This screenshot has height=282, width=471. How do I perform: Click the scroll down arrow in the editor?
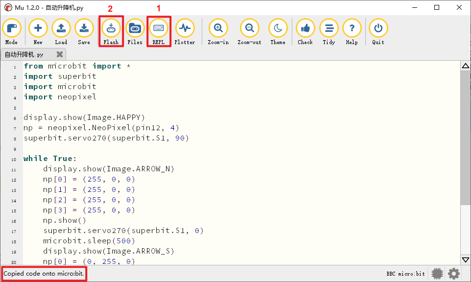(466, 260)
